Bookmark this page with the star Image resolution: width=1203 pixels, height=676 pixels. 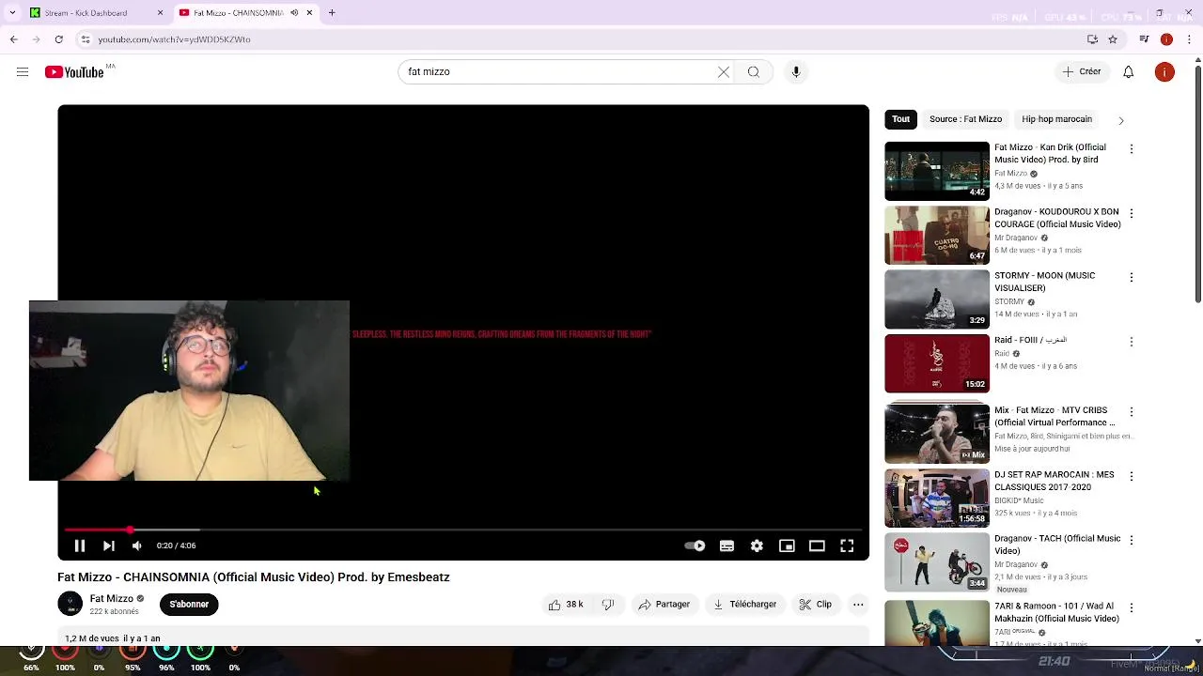(x=1113, y=39)
